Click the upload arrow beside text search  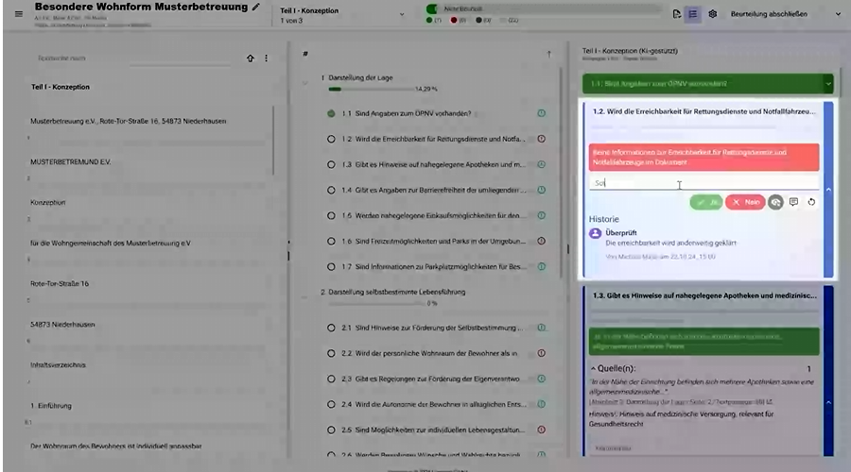click(251, 58)
